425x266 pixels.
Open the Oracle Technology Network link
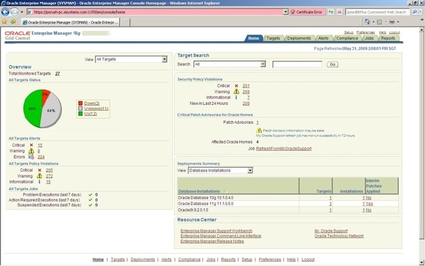[339, 236]
